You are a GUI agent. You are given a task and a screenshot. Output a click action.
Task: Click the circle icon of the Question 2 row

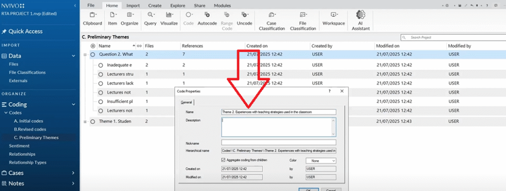tap(92, 54)
